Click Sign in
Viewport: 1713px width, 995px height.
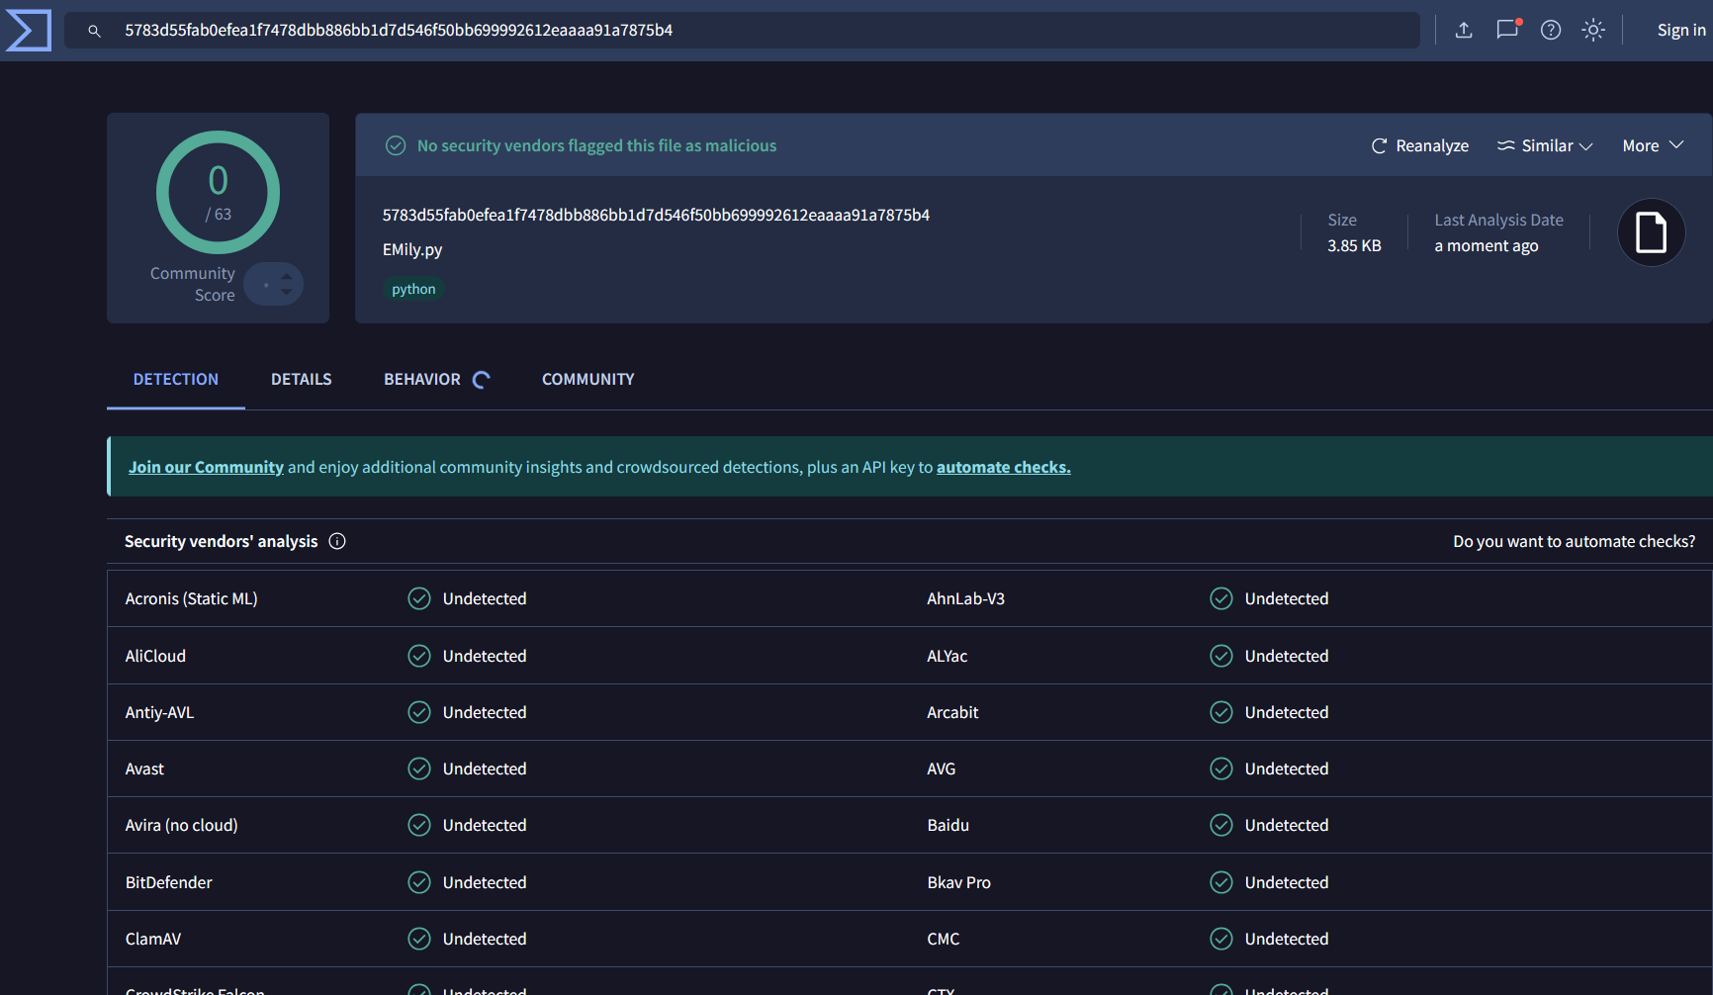coord(1681,30)
